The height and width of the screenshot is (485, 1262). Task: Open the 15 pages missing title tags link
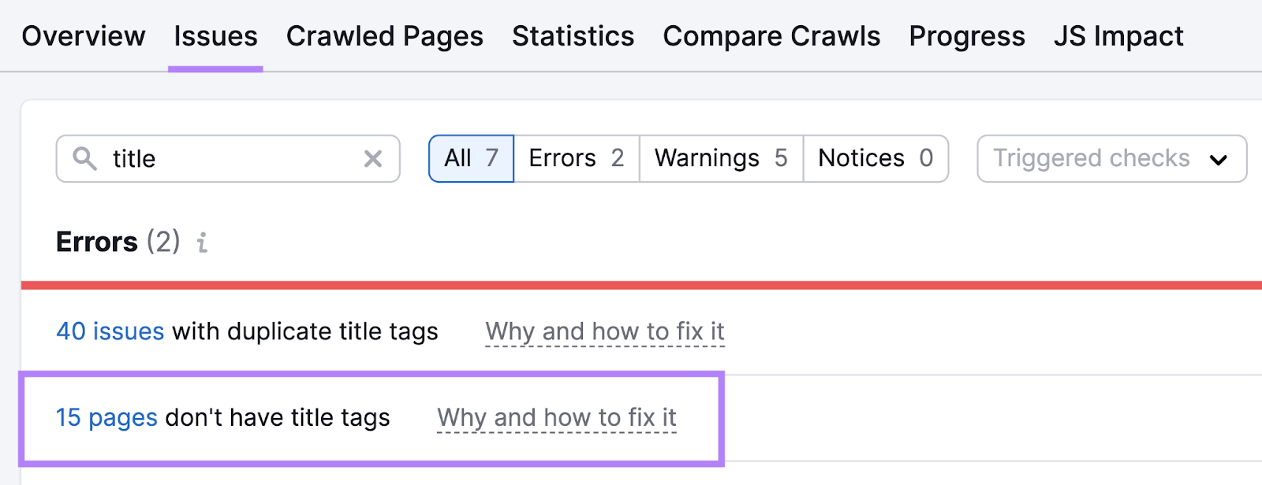106,417
